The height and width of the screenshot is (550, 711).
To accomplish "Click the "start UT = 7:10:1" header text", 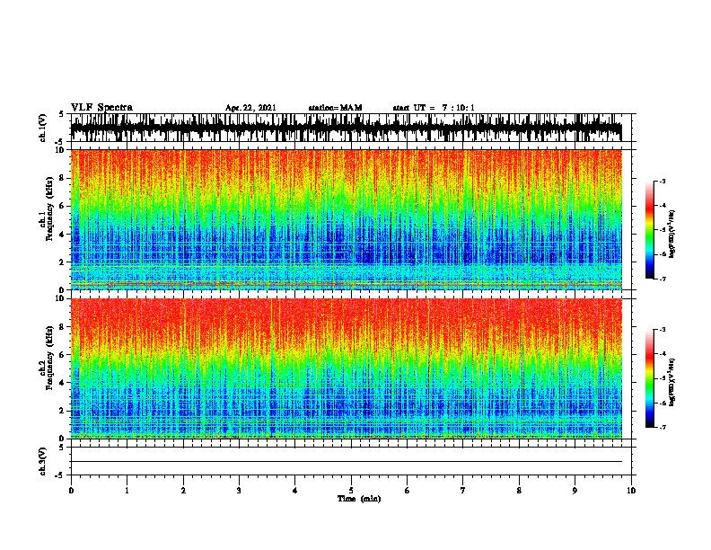I will click(x=434, y=108).
